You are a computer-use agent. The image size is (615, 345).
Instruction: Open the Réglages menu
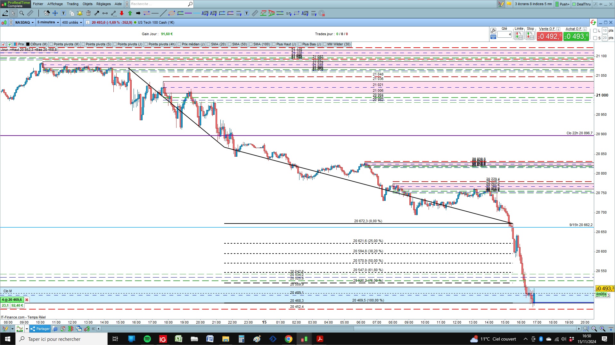tap(103, 4)
